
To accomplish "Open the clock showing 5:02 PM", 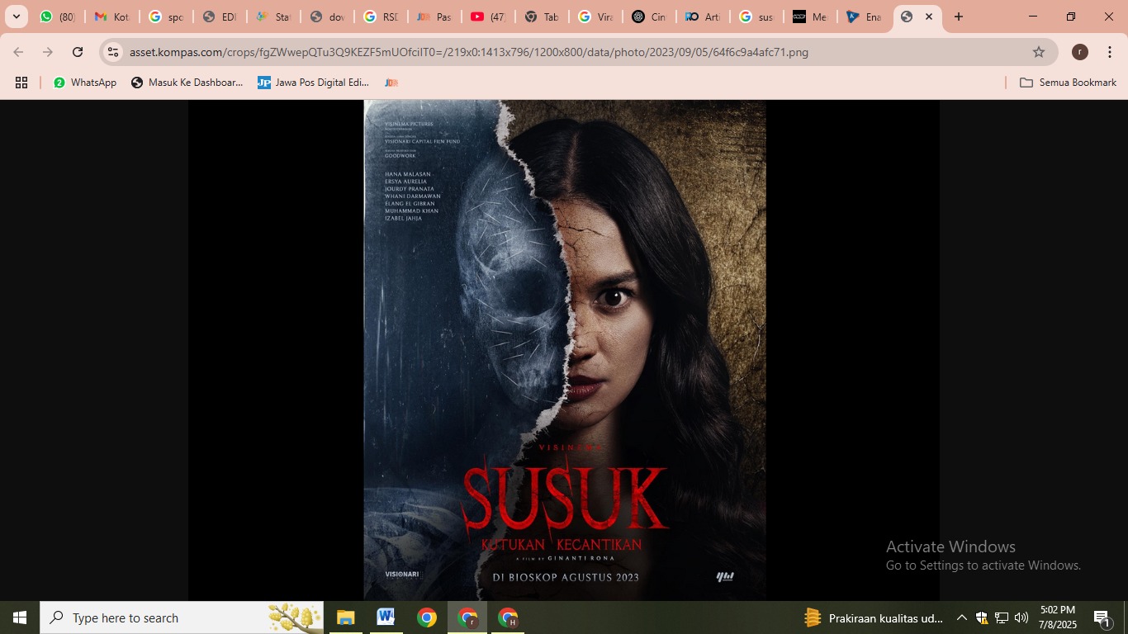I will point(1058,617).
